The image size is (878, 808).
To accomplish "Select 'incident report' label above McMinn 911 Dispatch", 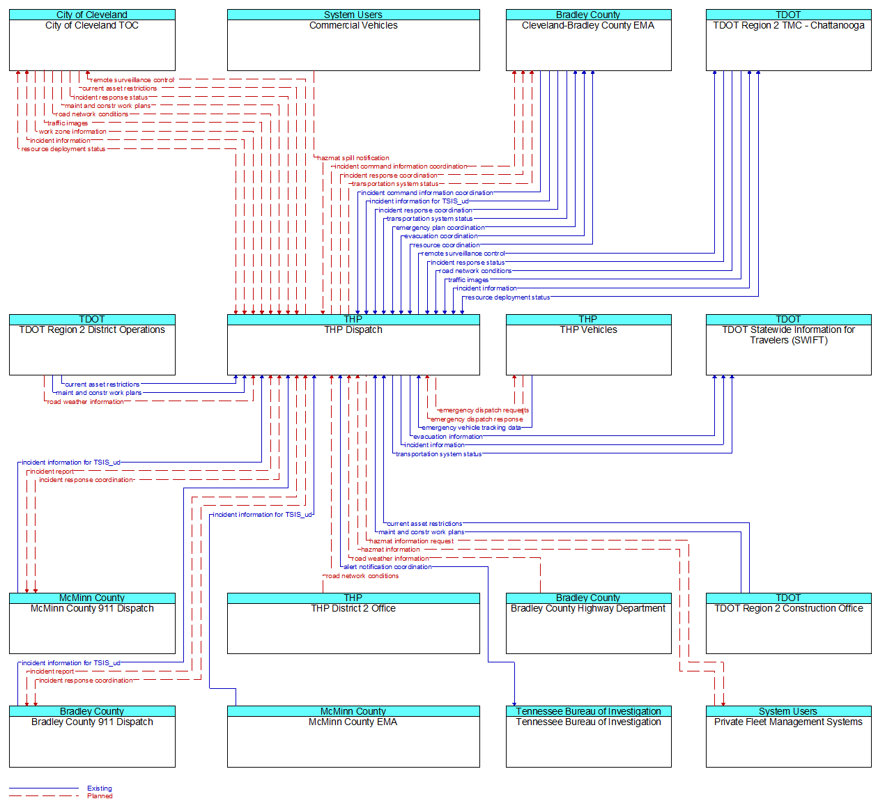I will [52, 472].
